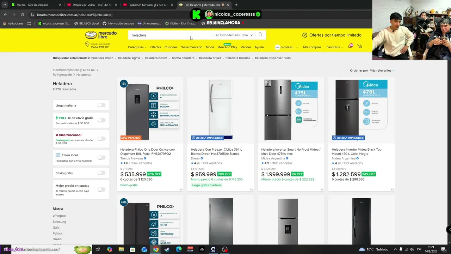Image resolution: width=451 pixels, height=254 pixels.
Task: Search related term heladera drean
Action: (x=102, y=58)
